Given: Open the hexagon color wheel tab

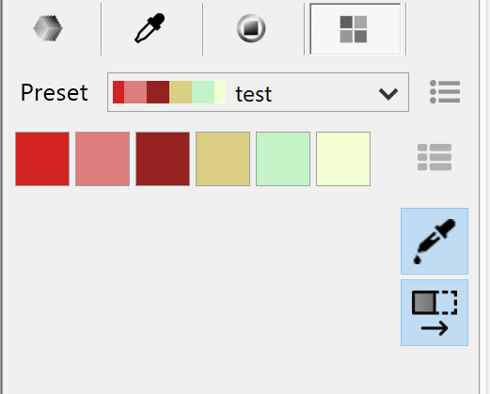Looking at the screenshot, I should point(48,28).
